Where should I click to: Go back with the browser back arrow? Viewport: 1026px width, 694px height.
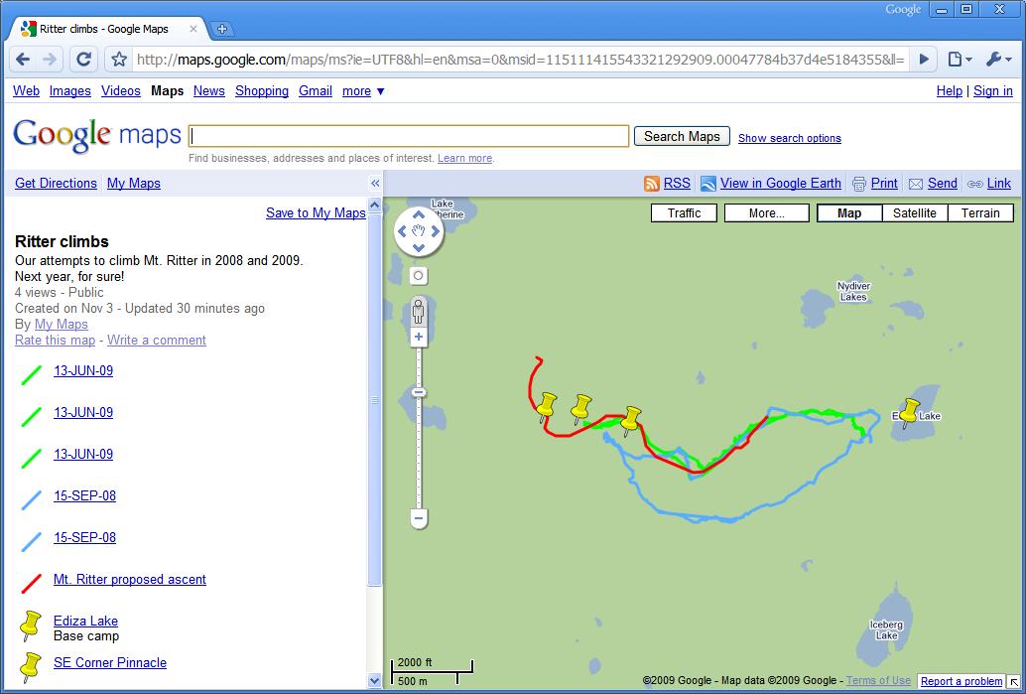[x=22, y=60]
